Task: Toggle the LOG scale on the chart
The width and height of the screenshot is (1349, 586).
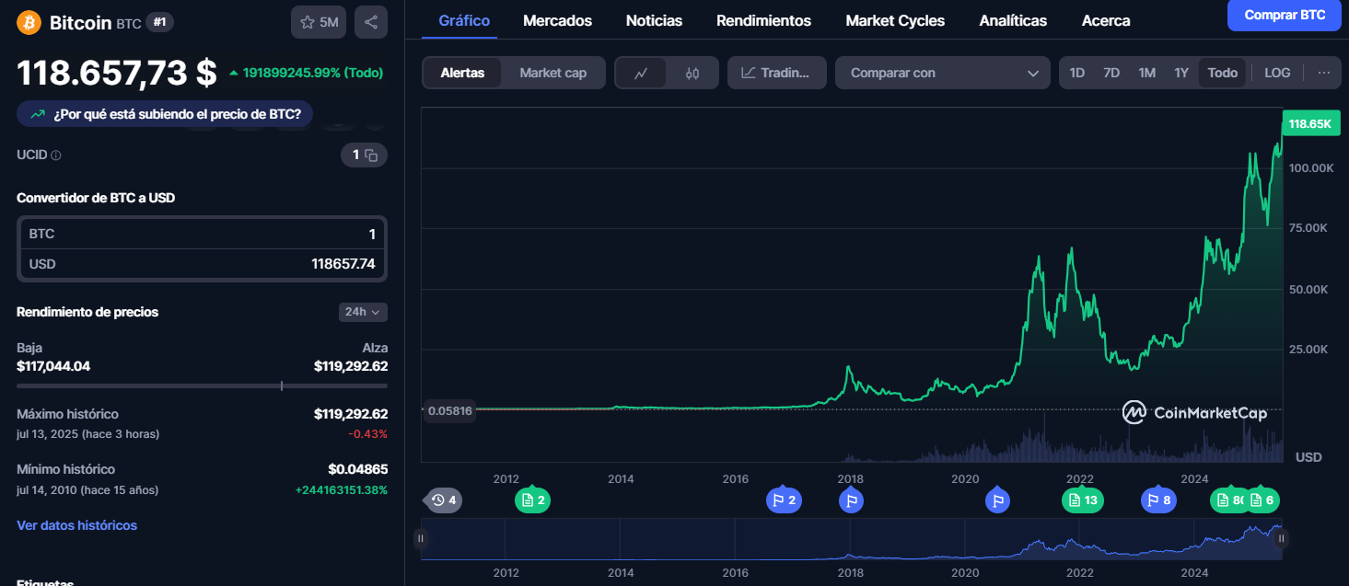Action: 1277,73
